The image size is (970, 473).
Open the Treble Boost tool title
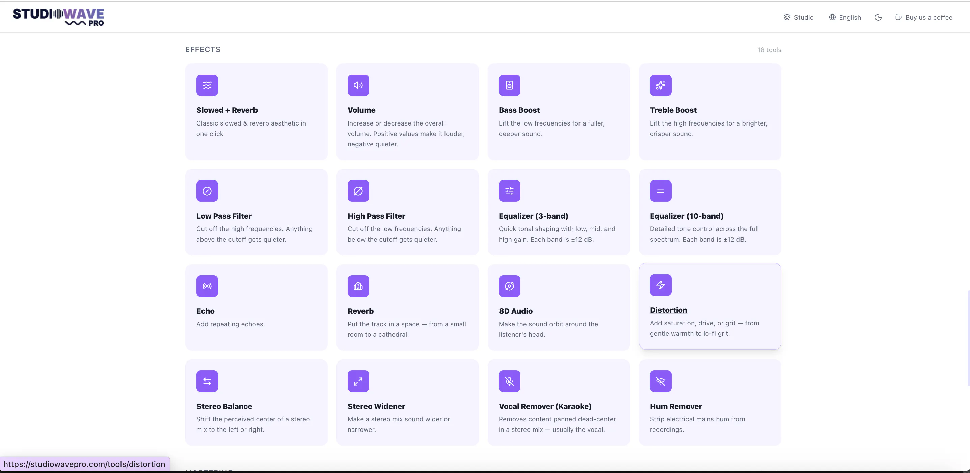click(673, 110)
